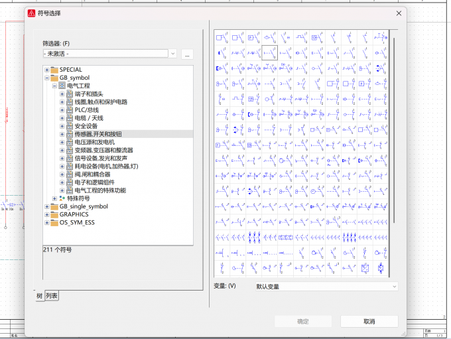The image size is (451, 339).
Task: Click the 电气工程 category icon
Action: [x=62, y=86]
